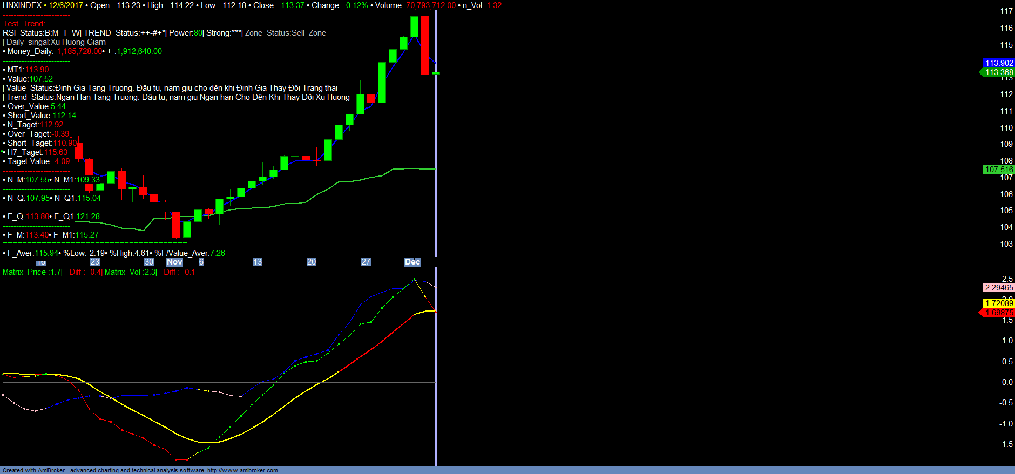Viewport: 1015px width, 474px height.
Task: Click the yellow 1.72089 indicator value label
Action: [x=998, y=303]
